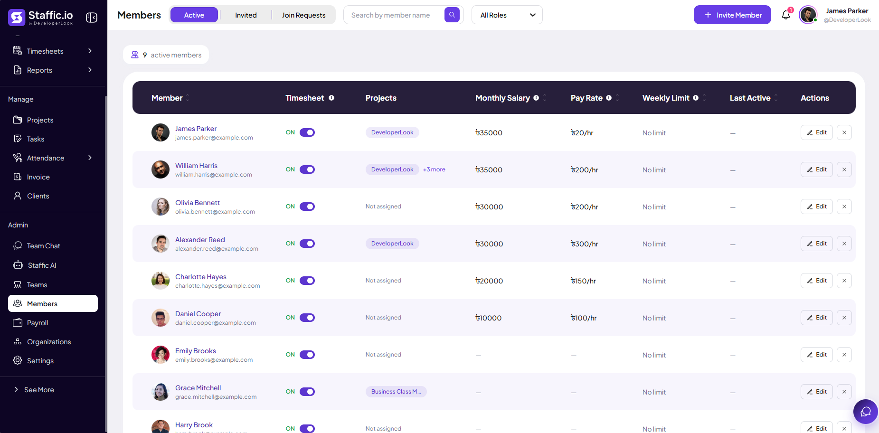Viewport: 879px width, 433px height.
Task: Toggle William Harris's timesheet switch
Action: coord(307,169)
